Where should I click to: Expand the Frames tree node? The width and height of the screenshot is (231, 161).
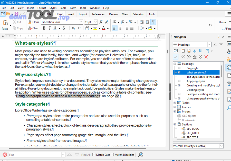pyautogui.click(x=175, y=107)
